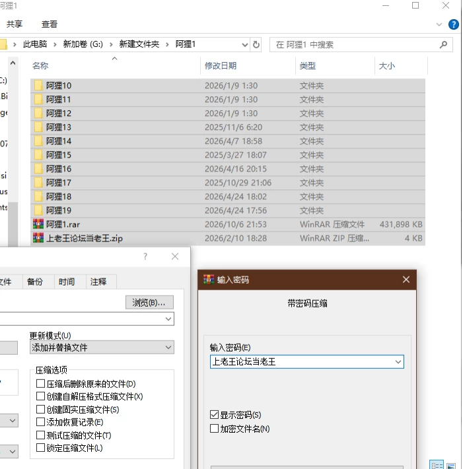Close the archive settings dialog

point(175,257)
